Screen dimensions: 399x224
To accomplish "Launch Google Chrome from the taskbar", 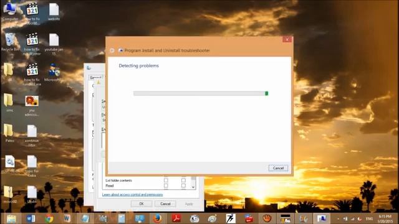I will click(x=49, y=218).
